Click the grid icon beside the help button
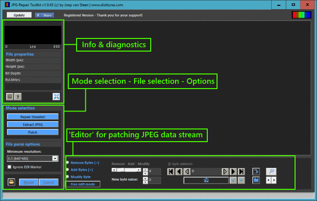The width and height of the screenshot is (317, 201). tap(10, 96)
